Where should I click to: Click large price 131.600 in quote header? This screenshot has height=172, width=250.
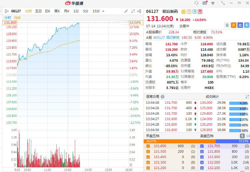[x=160, y=19]
